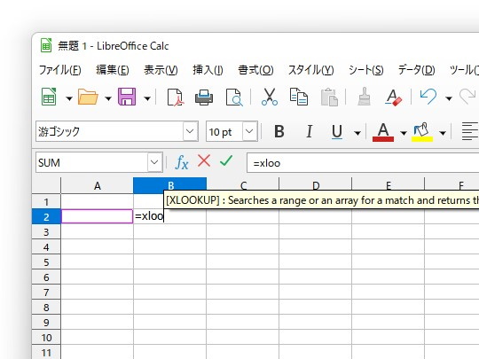The width and height of the screenshot is (479, 359).
Task: Select column B header
Action: point(169,185)
